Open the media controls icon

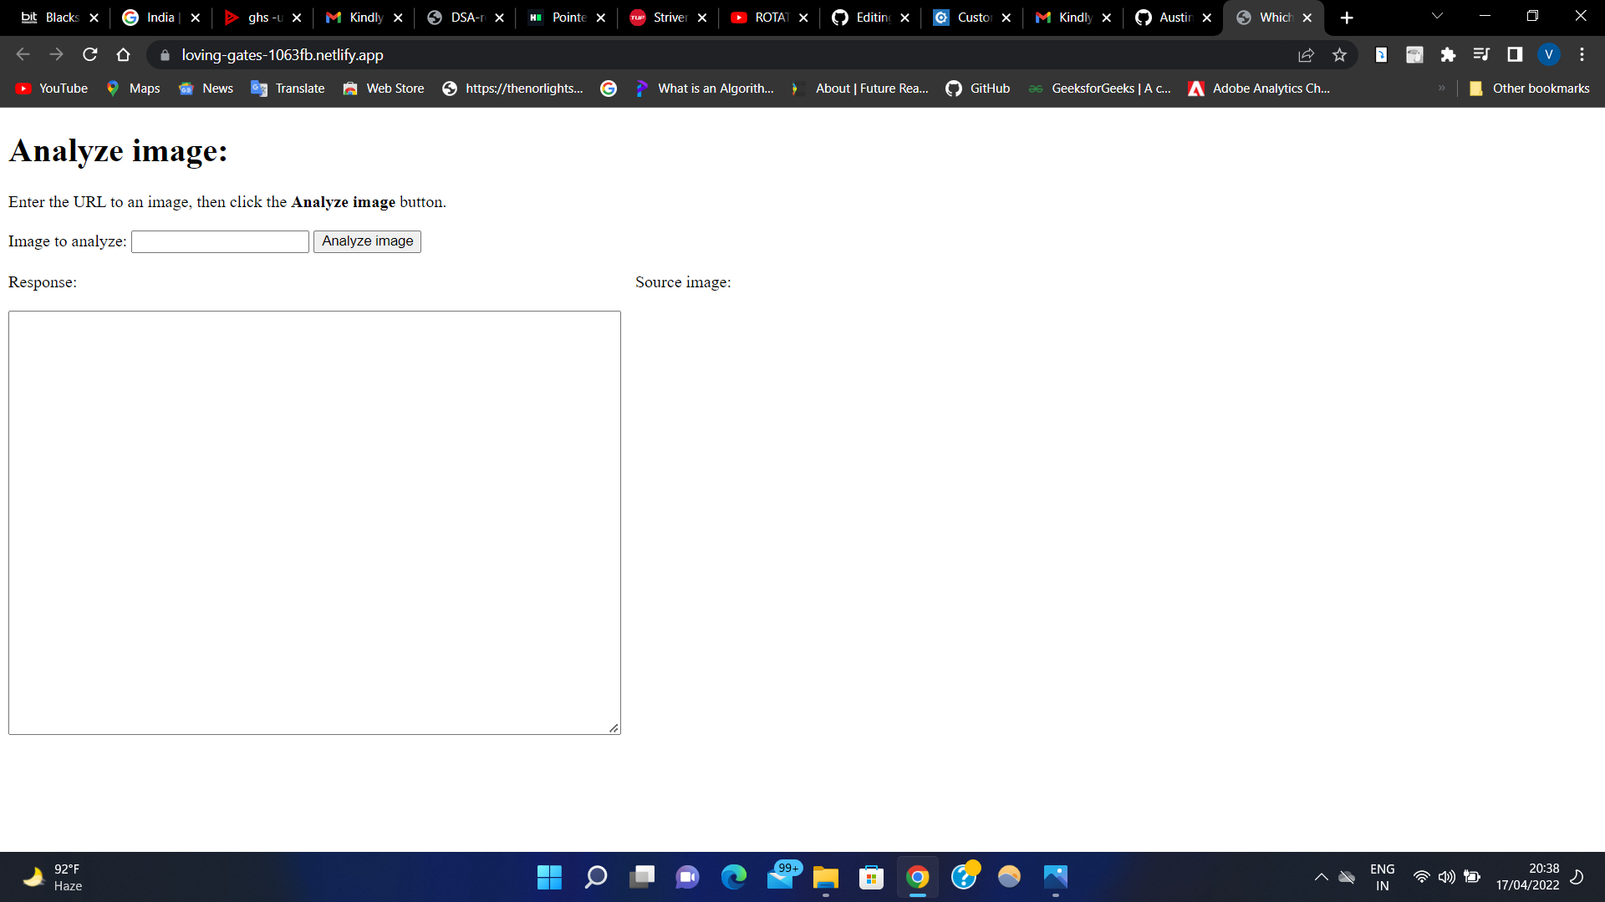pyautogui.click(x=1481, y=55)
